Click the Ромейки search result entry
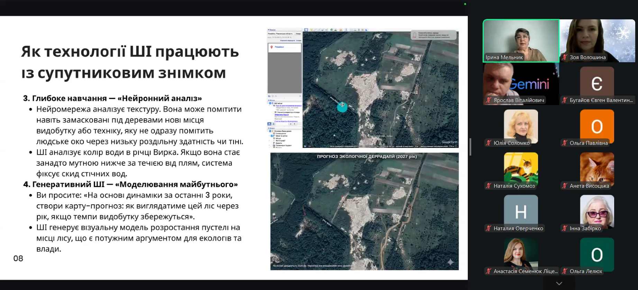 [x=284, y=48]
